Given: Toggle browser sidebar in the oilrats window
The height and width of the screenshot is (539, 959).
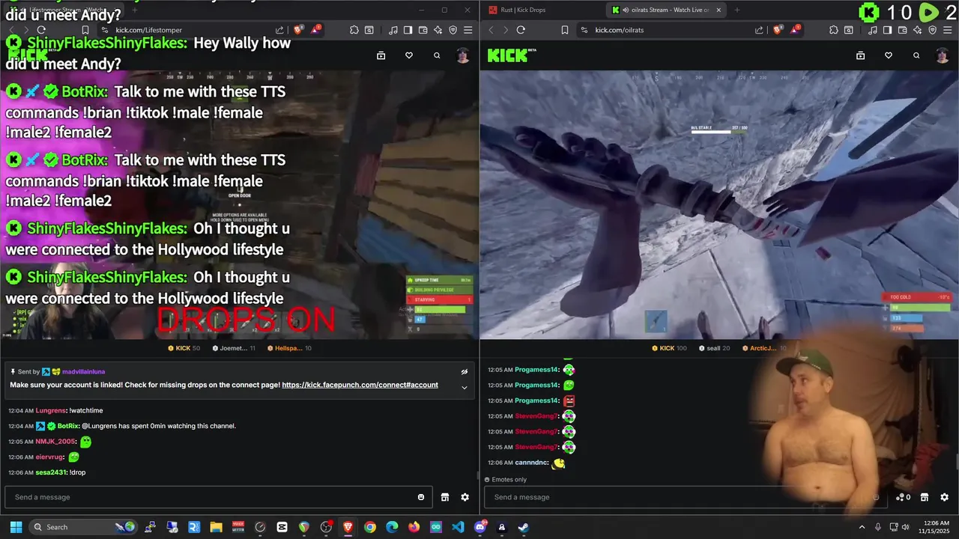Looking at the screenshot, I should [887, 30].
